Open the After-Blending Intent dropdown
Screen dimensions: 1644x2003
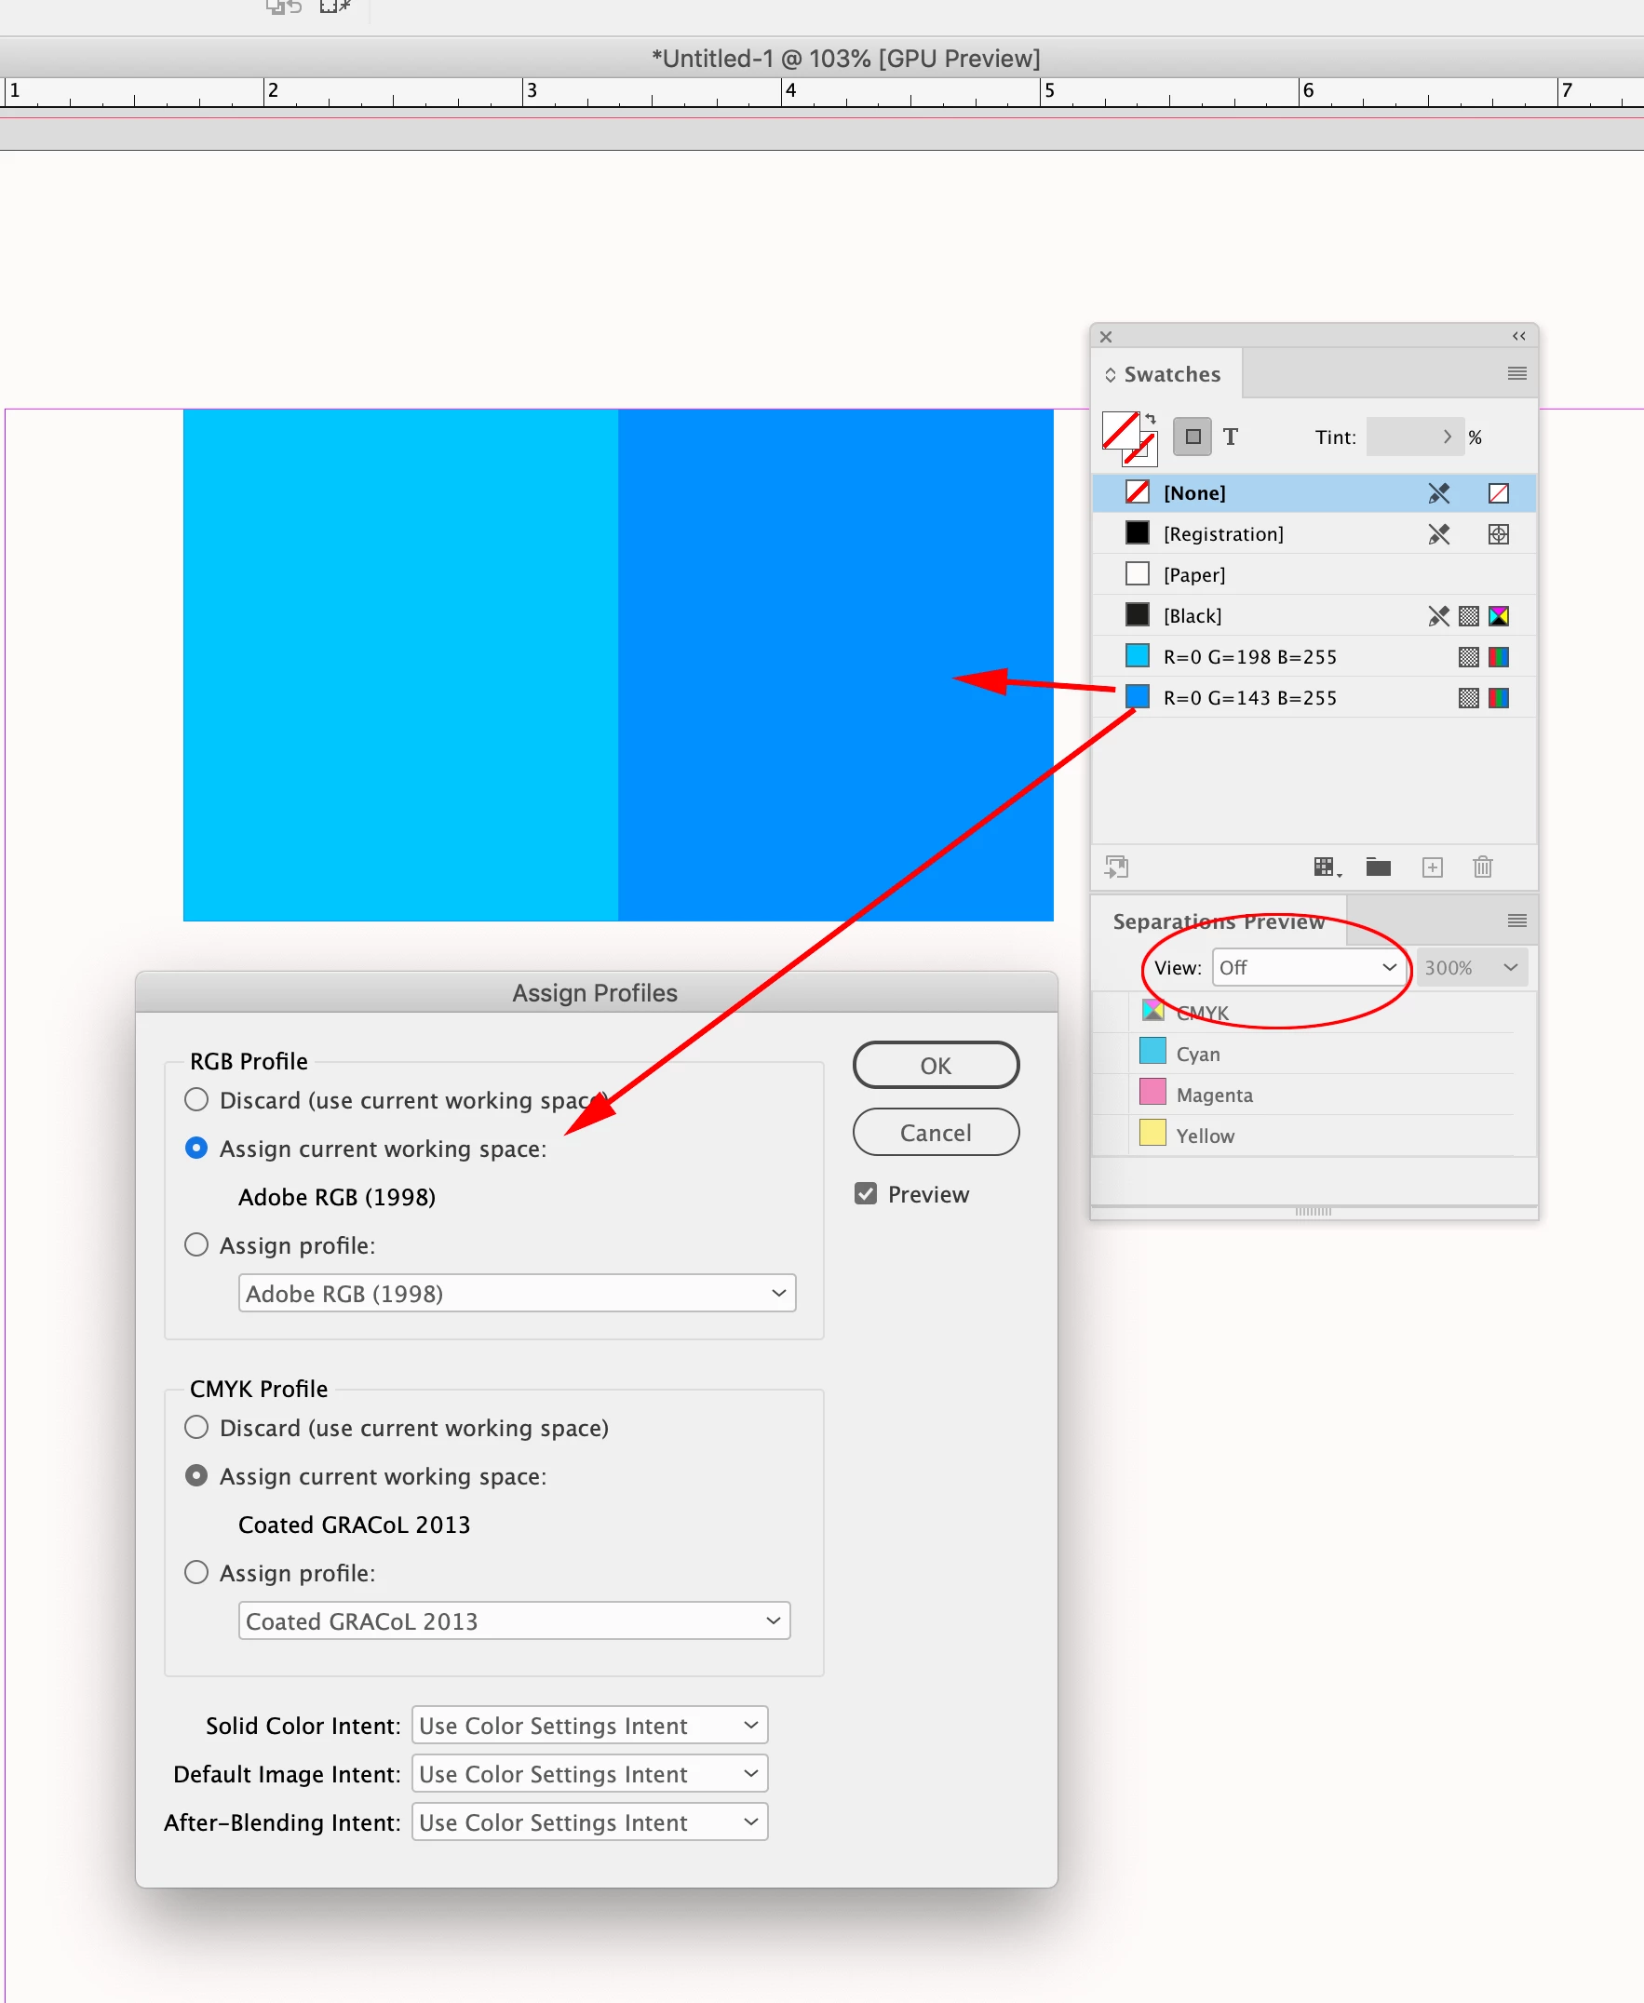[589, 1822]
